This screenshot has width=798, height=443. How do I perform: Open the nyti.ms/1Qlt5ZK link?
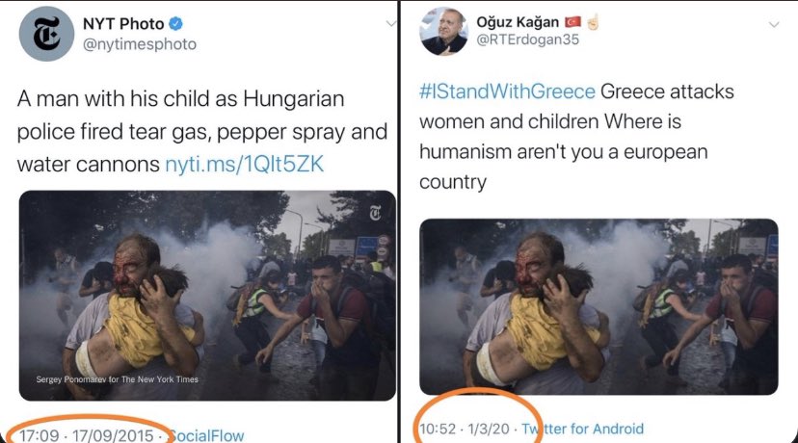point(244,165)
